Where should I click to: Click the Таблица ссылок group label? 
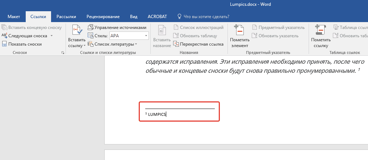click(344, 52)
